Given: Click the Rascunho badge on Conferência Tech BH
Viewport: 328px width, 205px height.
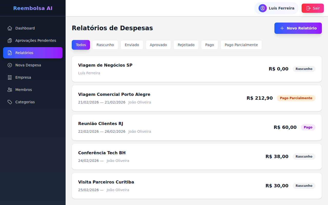Looking at the screenshot, I should click(304, 156).
